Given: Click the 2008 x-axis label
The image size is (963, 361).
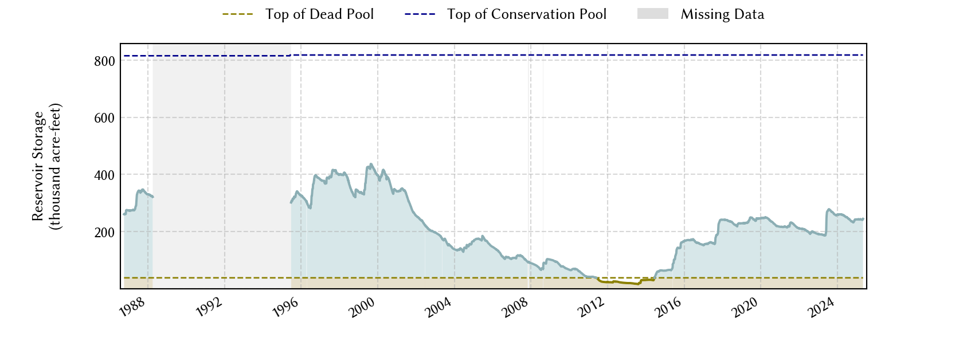Looking at the screenshot, I should 515,308.
